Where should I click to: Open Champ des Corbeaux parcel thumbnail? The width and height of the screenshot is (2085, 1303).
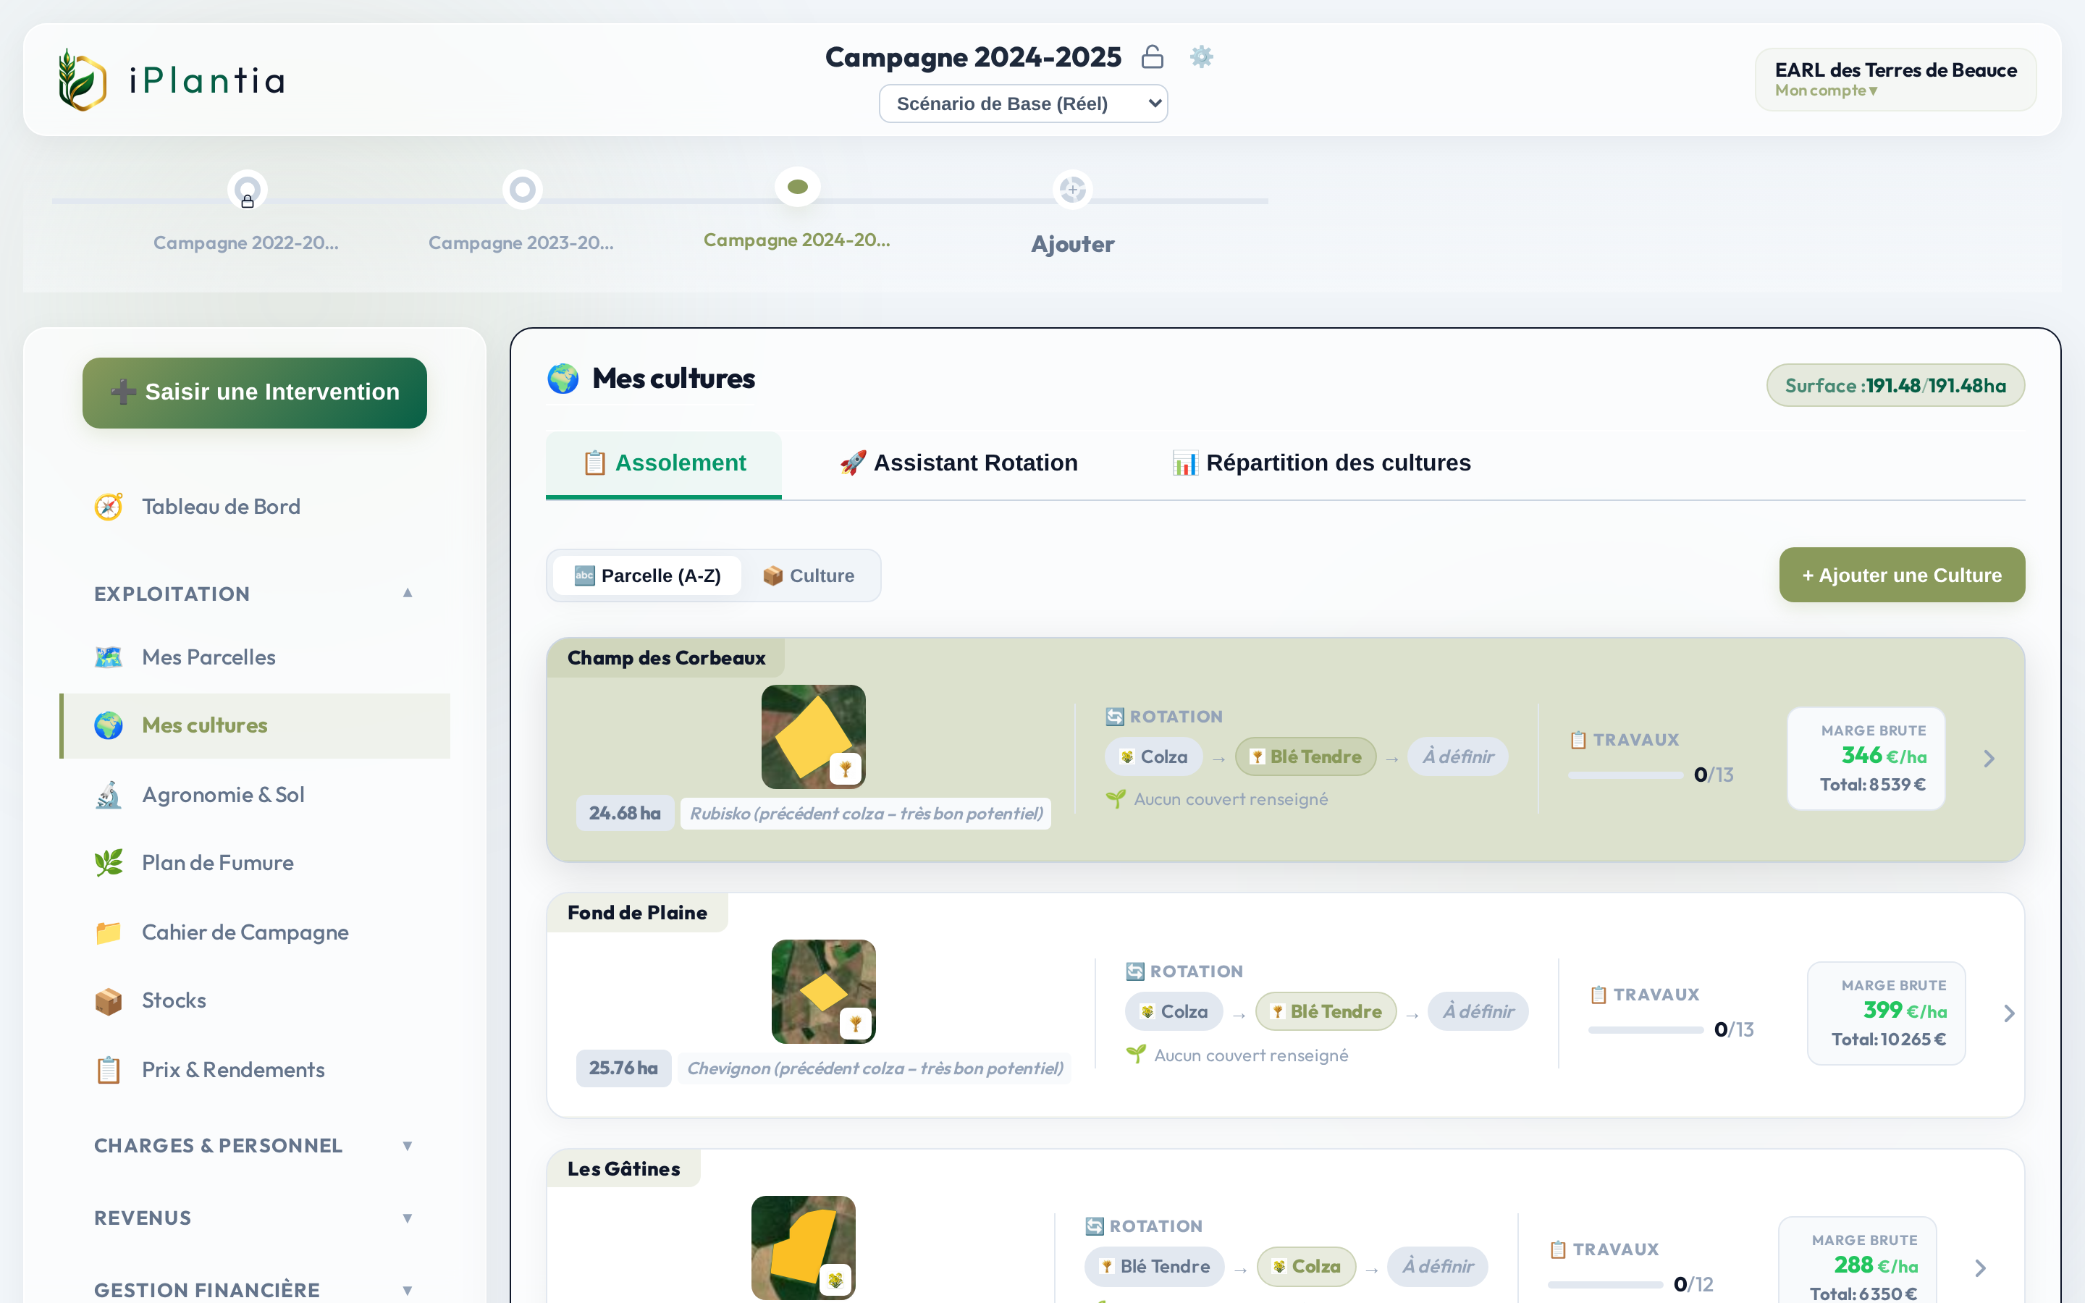[x=813, y=737]
